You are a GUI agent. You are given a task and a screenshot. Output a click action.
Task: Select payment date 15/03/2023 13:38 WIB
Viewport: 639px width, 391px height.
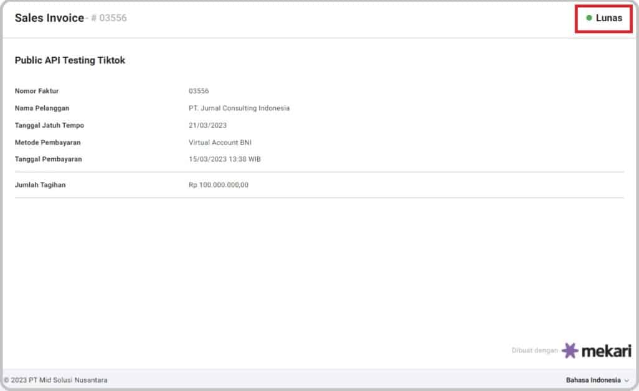pyautogui.click(x=225, y=159)
